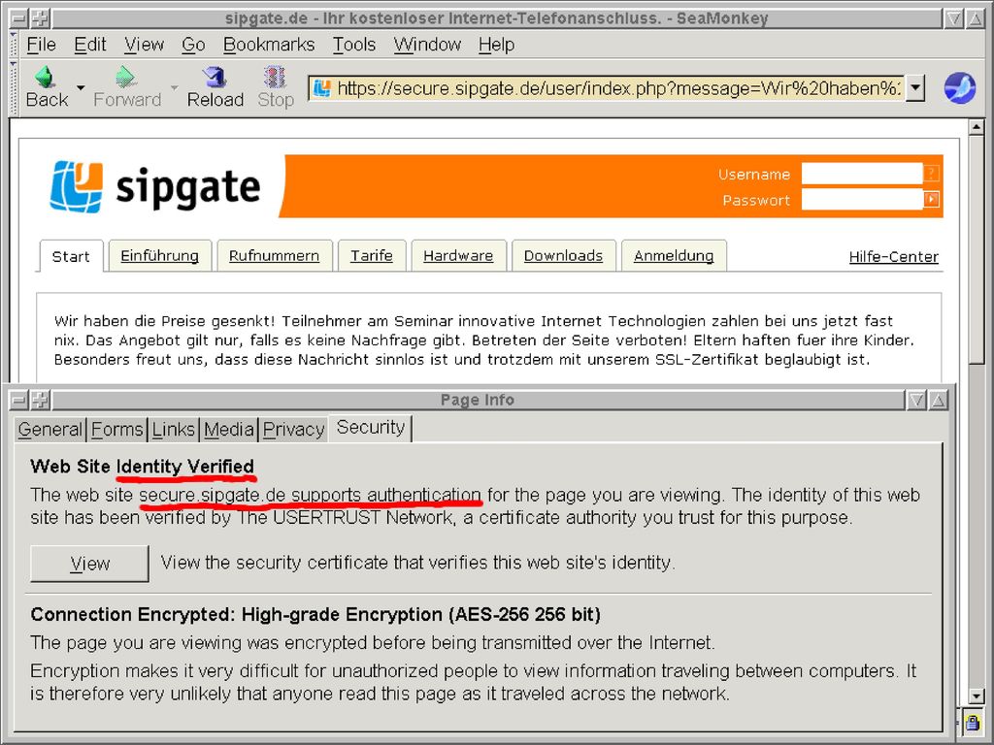This screenshot has width=994, height=745.
Task: Click the browser scrollbar down arrow
Action: point(977,696)
